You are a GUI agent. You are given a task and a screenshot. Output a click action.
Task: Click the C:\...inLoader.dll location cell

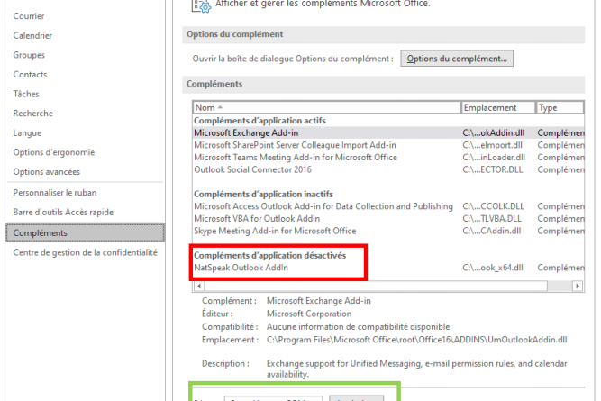coord(494,157)
